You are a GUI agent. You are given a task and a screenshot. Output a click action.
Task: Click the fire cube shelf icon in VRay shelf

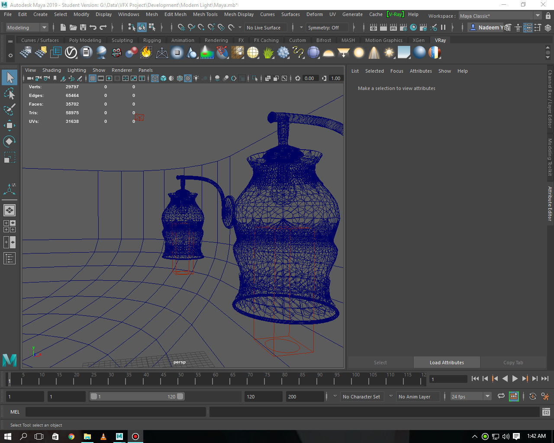[146, 53]
